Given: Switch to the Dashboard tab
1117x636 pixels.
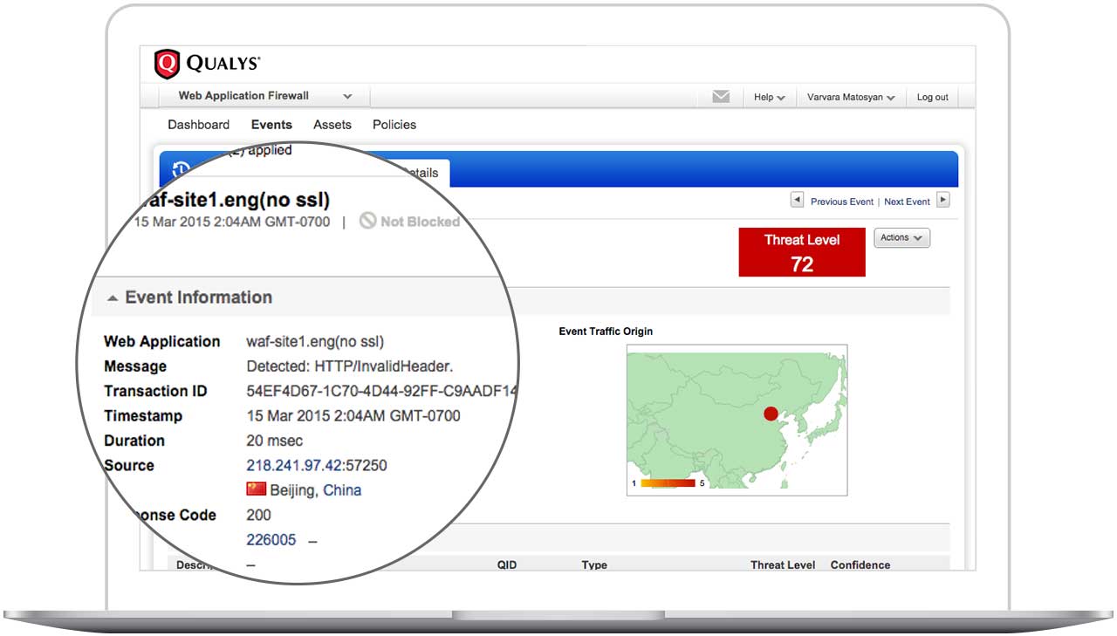Looking at the screenshot, I should click(198, 125).
